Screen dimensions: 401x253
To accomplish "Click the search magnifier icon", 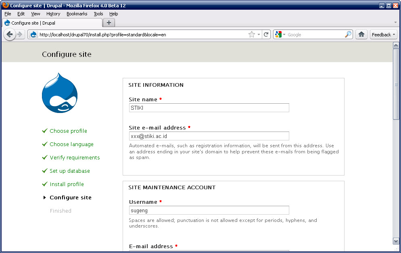I will 348,35.
